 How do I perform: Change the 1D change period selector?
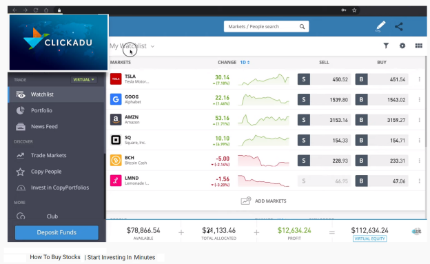pyautogui.click(x=245, y=62)
